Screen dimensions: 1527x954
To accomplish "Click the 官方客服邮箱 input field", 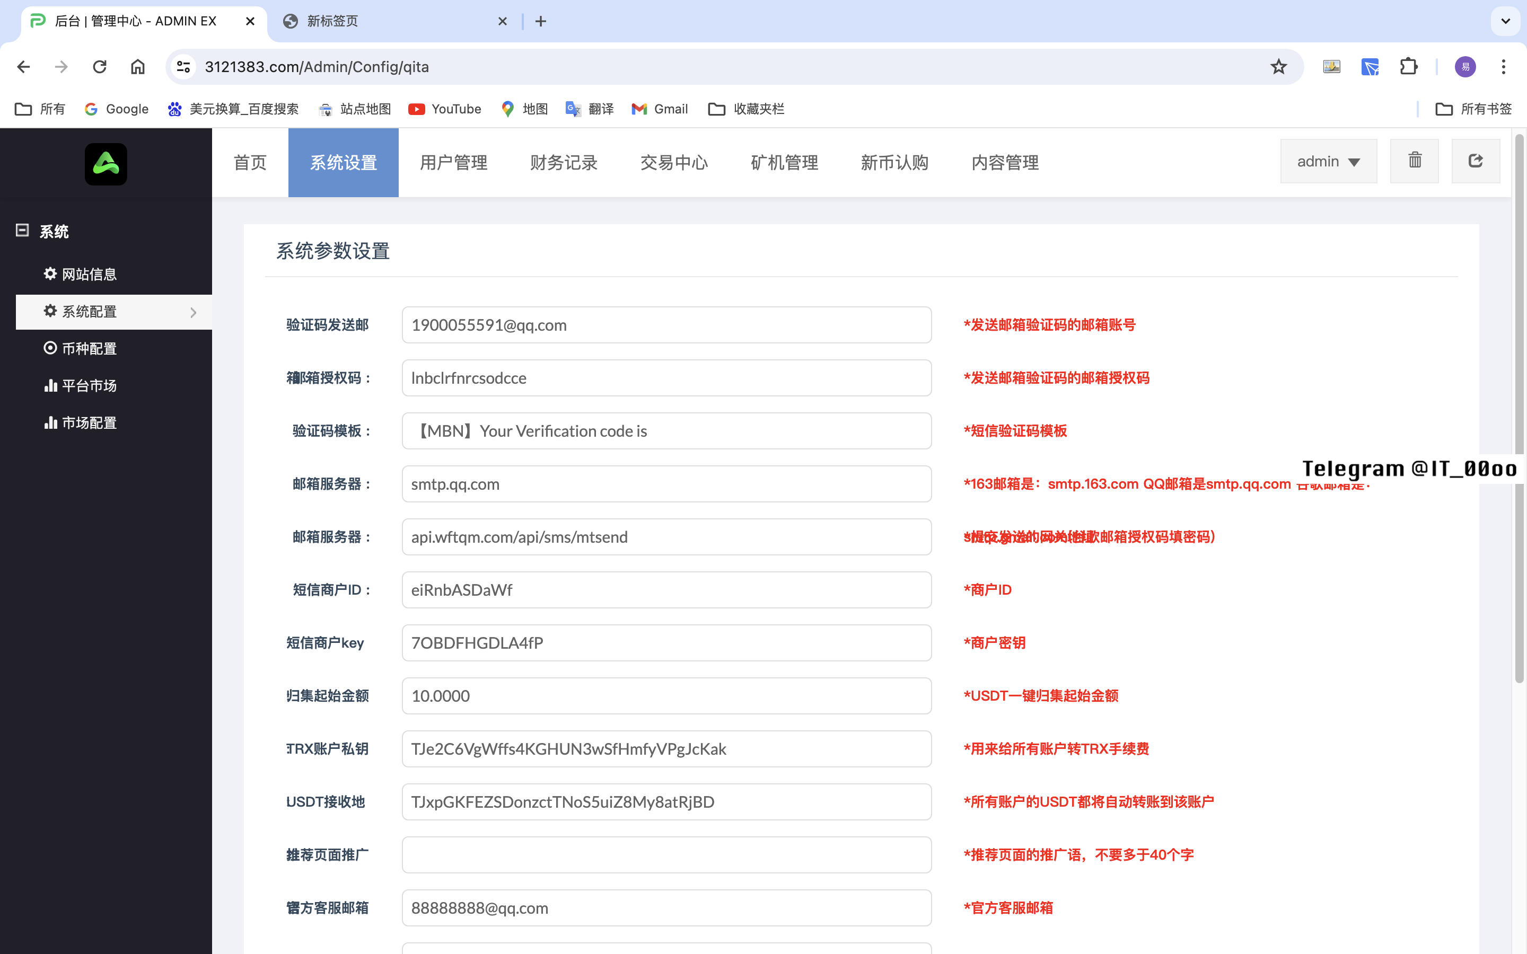I will (x=666, y=908).
